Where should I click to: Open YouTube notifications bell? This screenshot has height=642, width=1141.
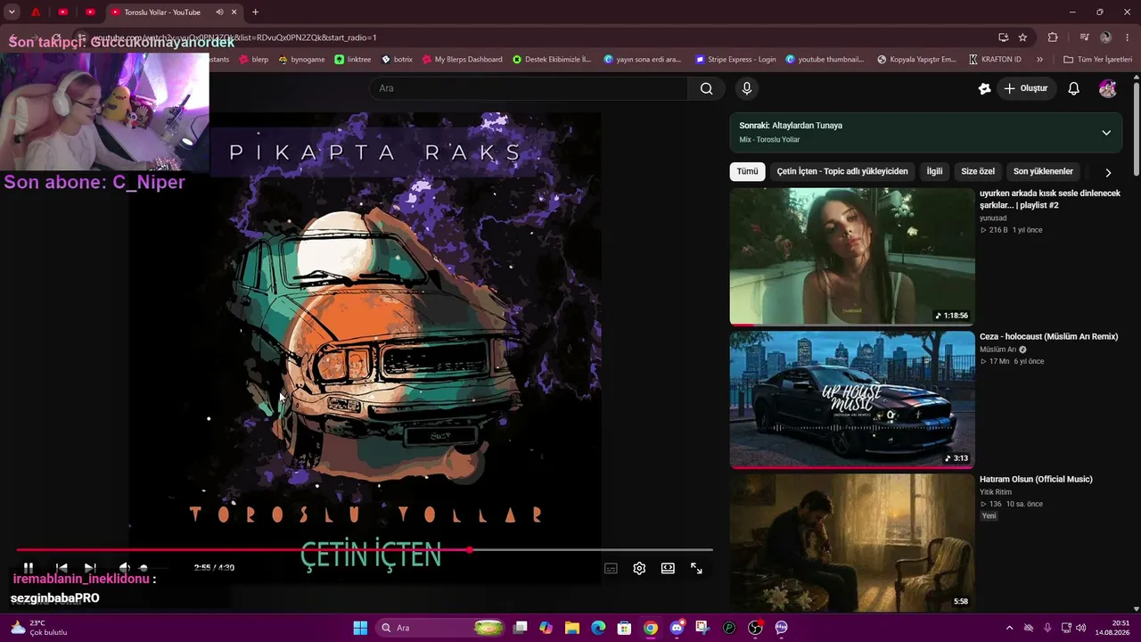pos(1074,88)
